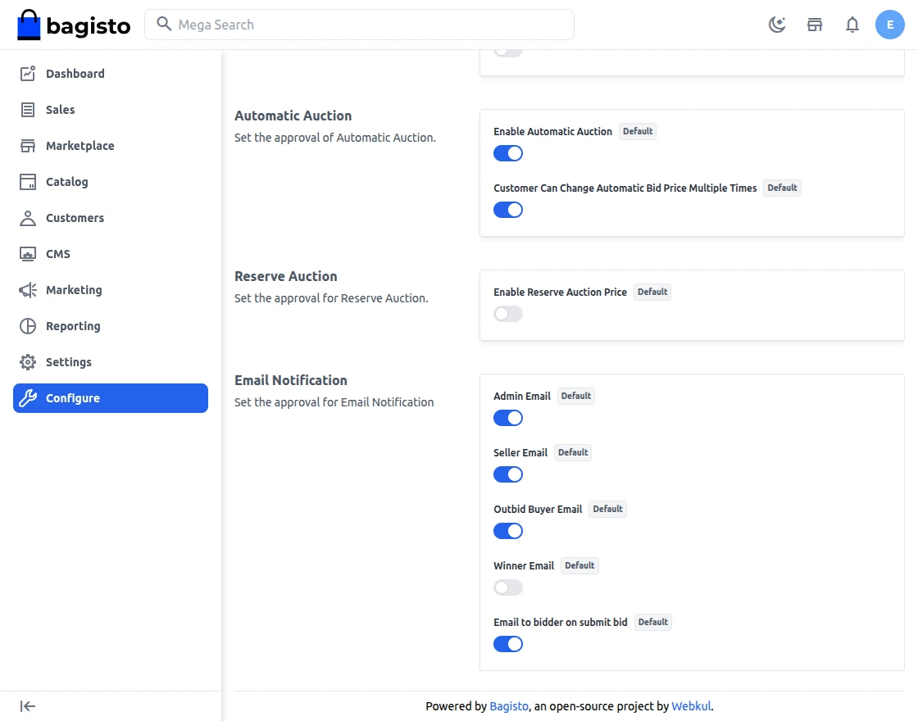The width and height of the screenshot is (918, 721).
Task: Toggle the Outbid Buyer Email switch
Action: tap(507, 531)
